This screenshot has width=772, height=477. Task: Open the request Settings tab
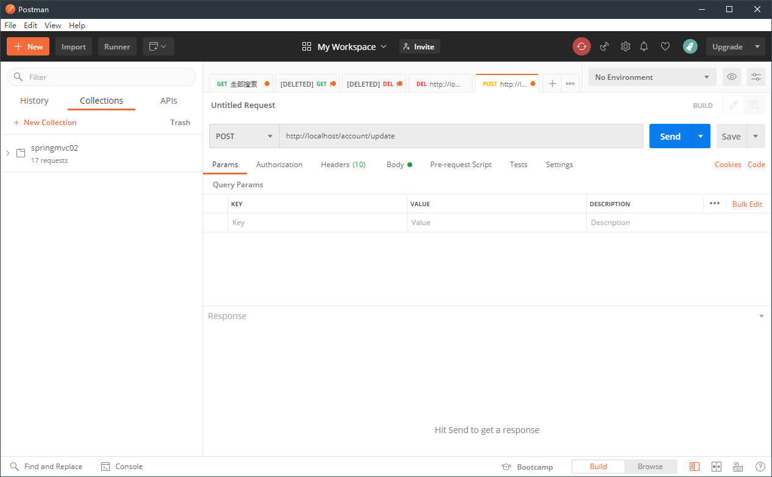pos(559,165)
